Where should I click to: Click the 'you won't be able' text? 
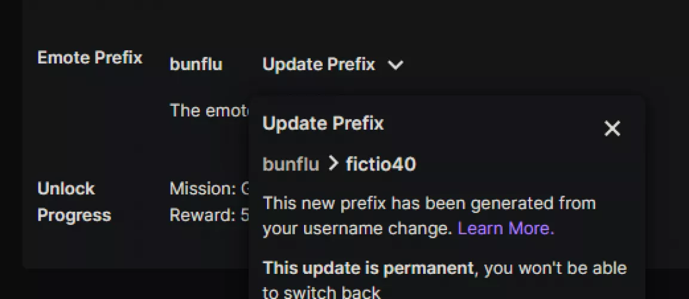coord(555,267)
